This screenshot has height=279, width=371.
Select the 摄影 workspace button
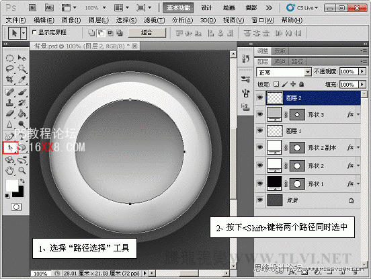tap(251, 8)
